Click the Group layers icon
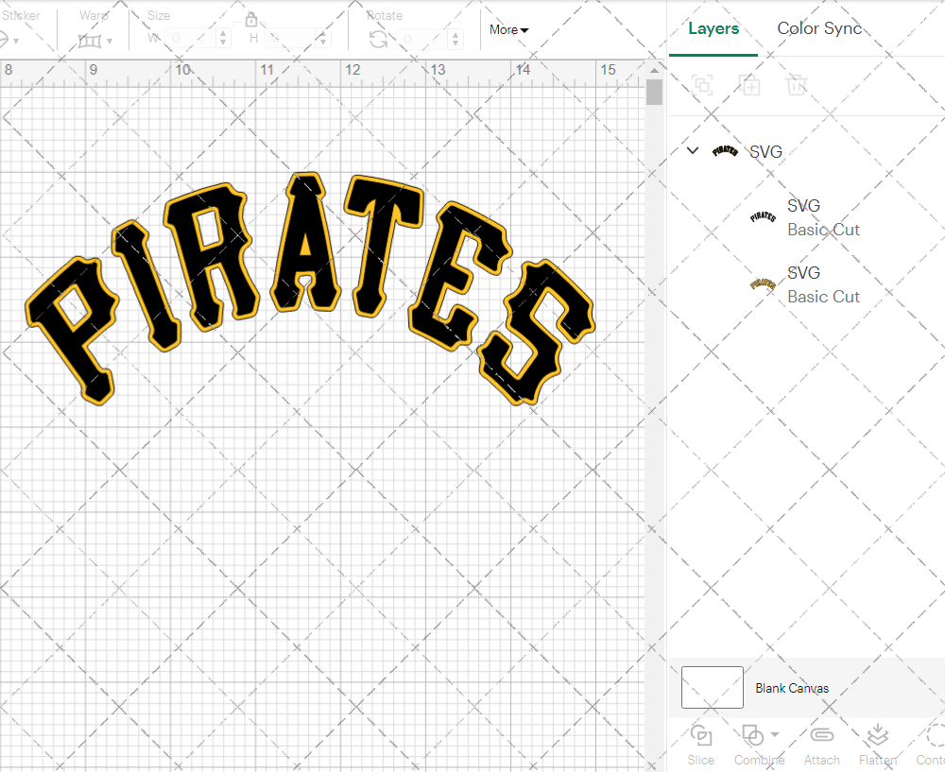This screenshot has height=772, width=945. (702, 85)
